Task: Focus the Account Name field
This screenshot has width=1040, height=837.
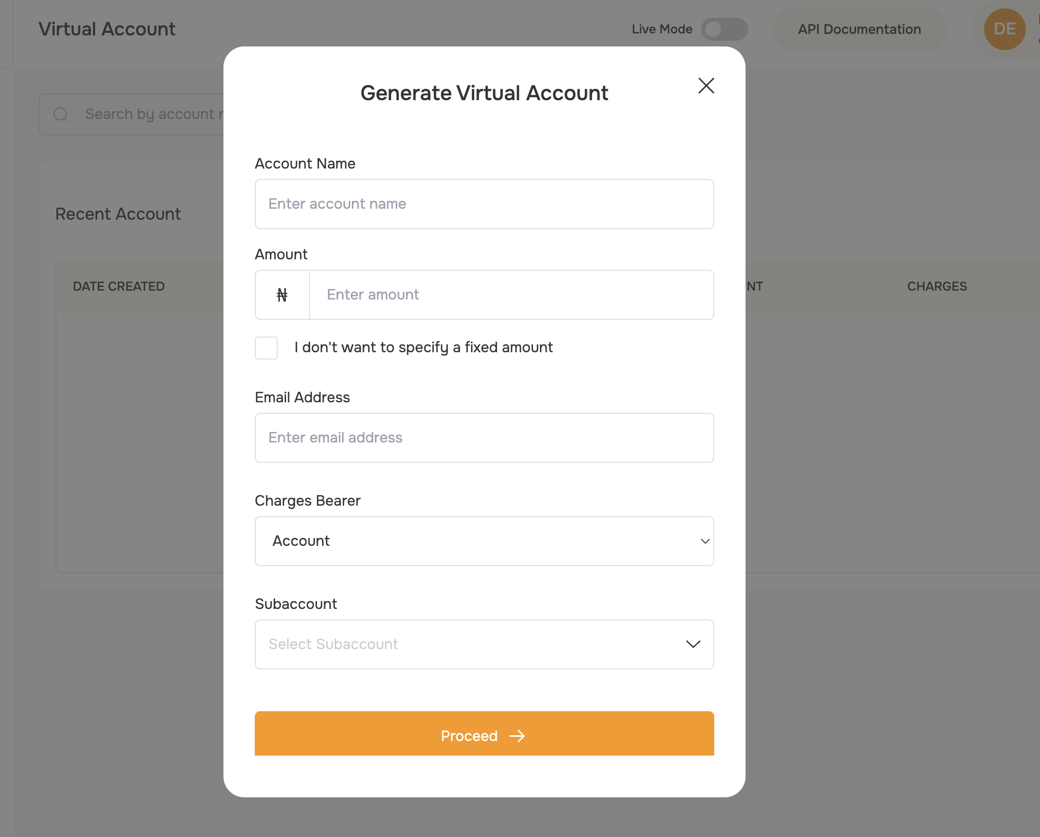Action: [x=484, y=204]
